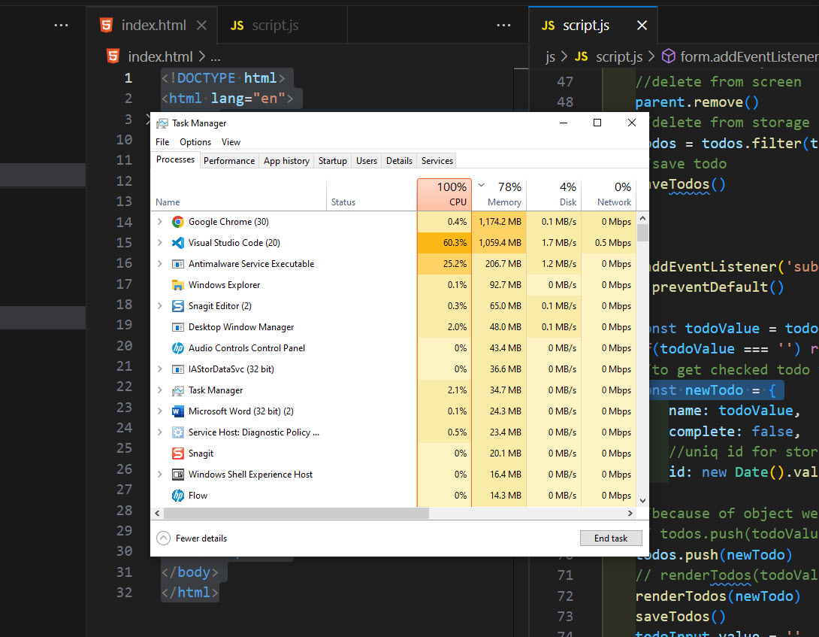This screenshot has height=637, width=819.
Task: Switch to the Users tab
Action: (367, 160)
